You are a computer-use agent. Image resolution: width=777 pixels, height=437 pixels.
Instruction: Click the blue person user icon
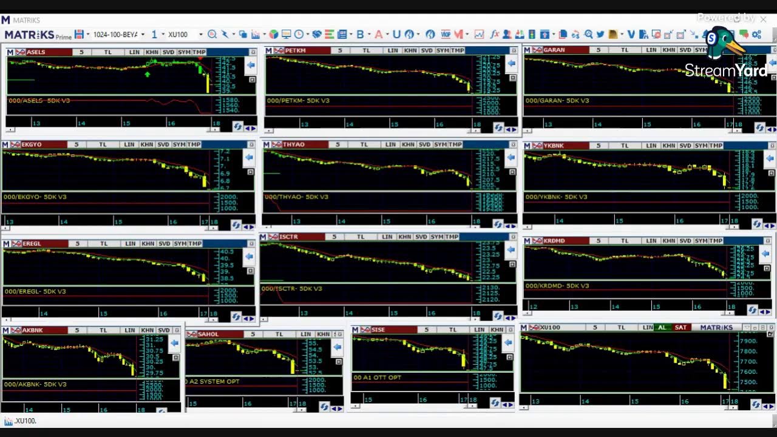click(x=507, y=35)
